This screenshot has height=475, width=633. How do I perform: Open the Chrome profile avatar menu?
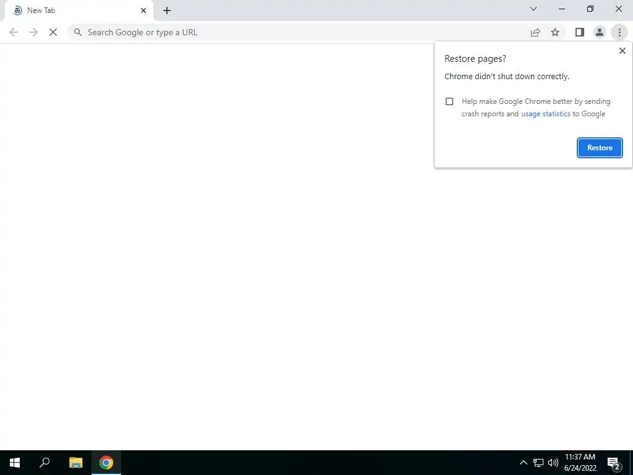pos(600,32)
